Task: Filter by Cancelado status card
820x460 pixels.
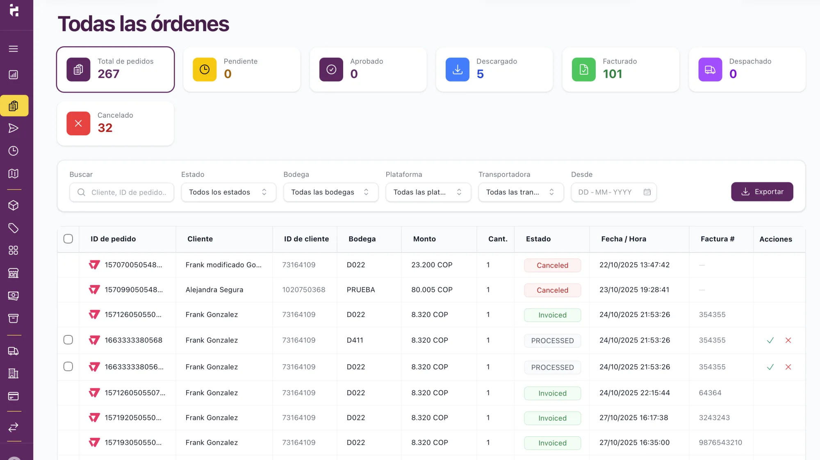Action: (x=115, y=123)
